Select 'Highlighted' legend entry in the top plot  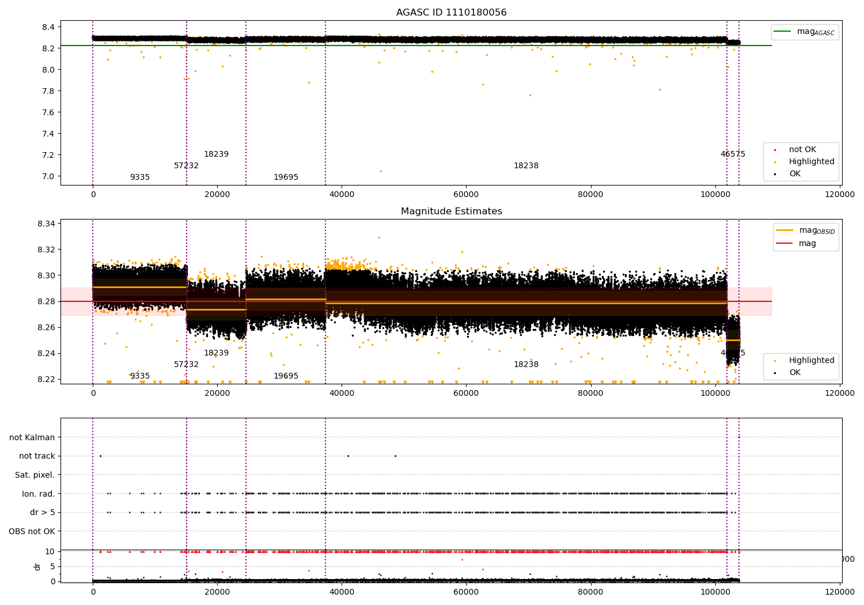(812, 162)
